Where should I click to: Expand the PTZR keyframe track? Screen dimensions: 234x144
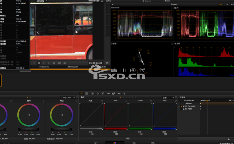pos(179,109)
